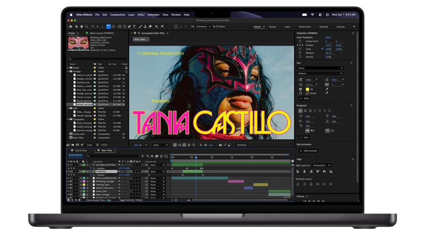Hide the STARRING layer eye
This screenshot has height=235, width=426.
point(69,172)
